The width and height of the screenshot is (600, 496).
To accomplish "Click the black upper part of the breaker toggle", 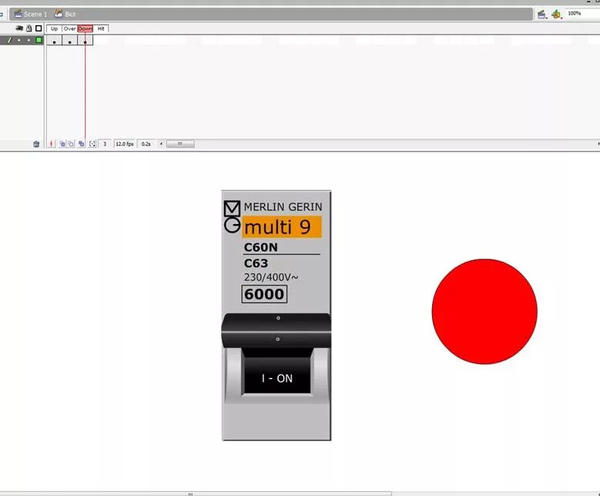I will (277, 330).
